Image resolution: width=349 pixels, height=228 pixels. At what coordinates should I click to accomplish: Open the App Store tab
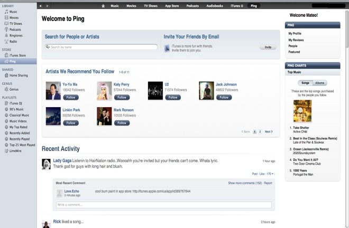pyautogui.click(x=172, y=6)
